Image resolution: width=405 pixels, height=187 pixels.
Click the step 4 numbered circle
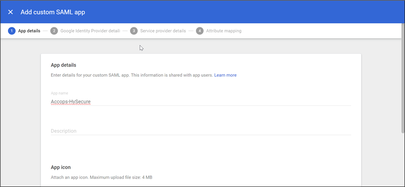pyautogui.click(x=200, y=31)
